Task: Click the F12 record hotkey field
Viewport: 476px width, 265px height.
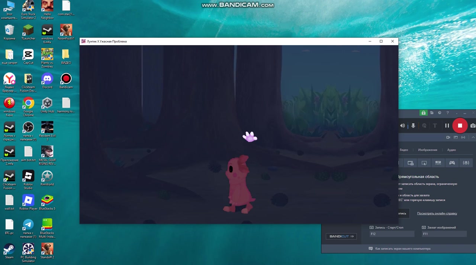Action: (392, 234)
